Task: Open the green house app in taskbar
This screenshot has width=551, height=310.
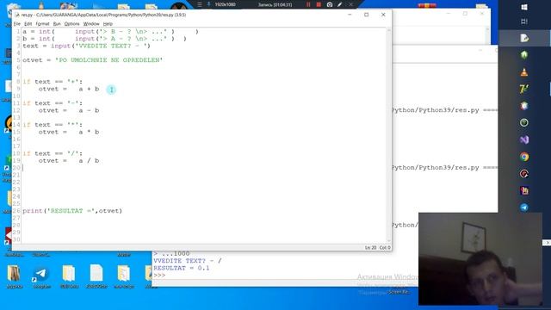Action: 524,54
